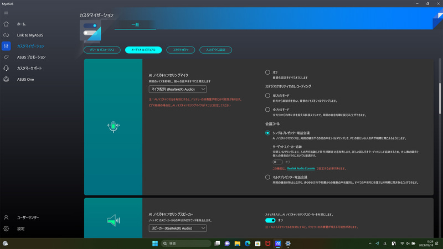Open カスタマーサポート headset icon
443x249 pixels.
6,68
